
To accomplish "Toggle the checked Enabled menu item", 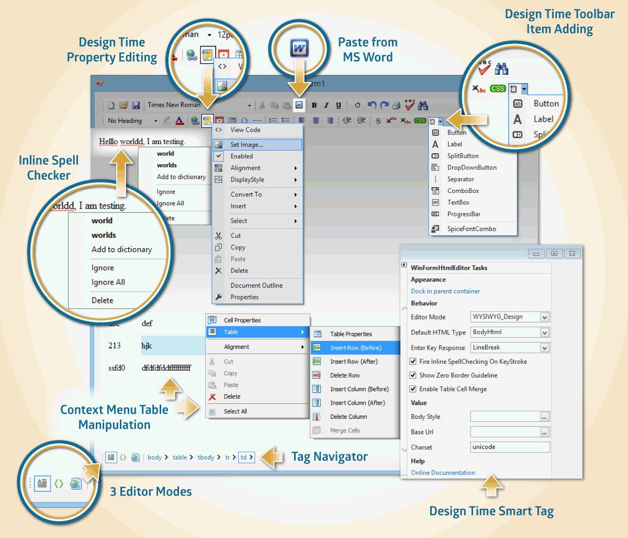I will pyautogui.click(x=257, y=156).
